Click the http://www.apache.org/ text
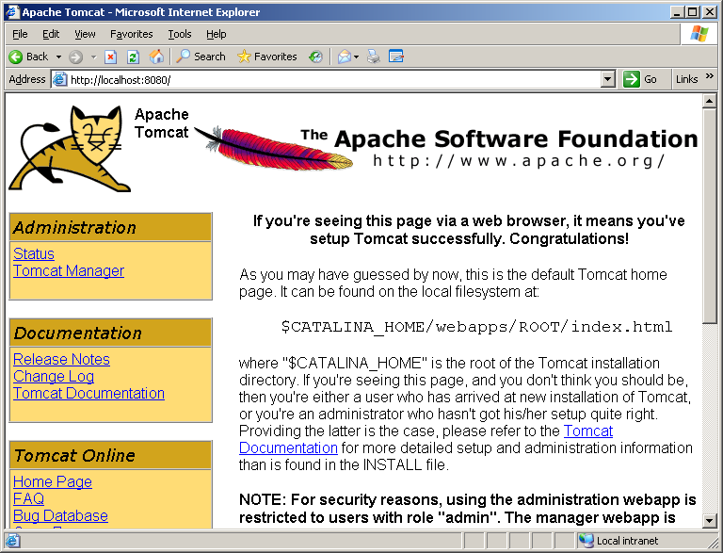The width and height of the screenshot is (723, 553). point(520,161)
